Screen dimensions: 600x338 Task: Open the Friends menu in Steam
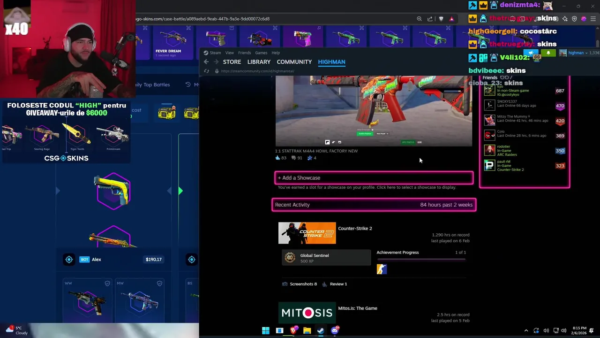tap(244, 53)
